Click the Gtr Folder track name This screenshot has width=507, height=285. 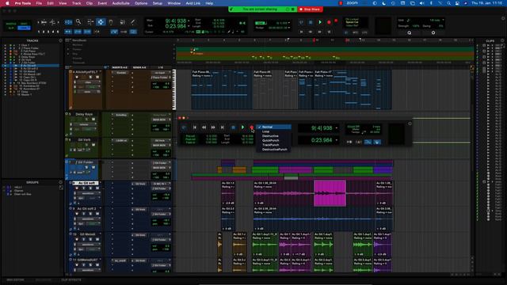(x=85, y=162)
